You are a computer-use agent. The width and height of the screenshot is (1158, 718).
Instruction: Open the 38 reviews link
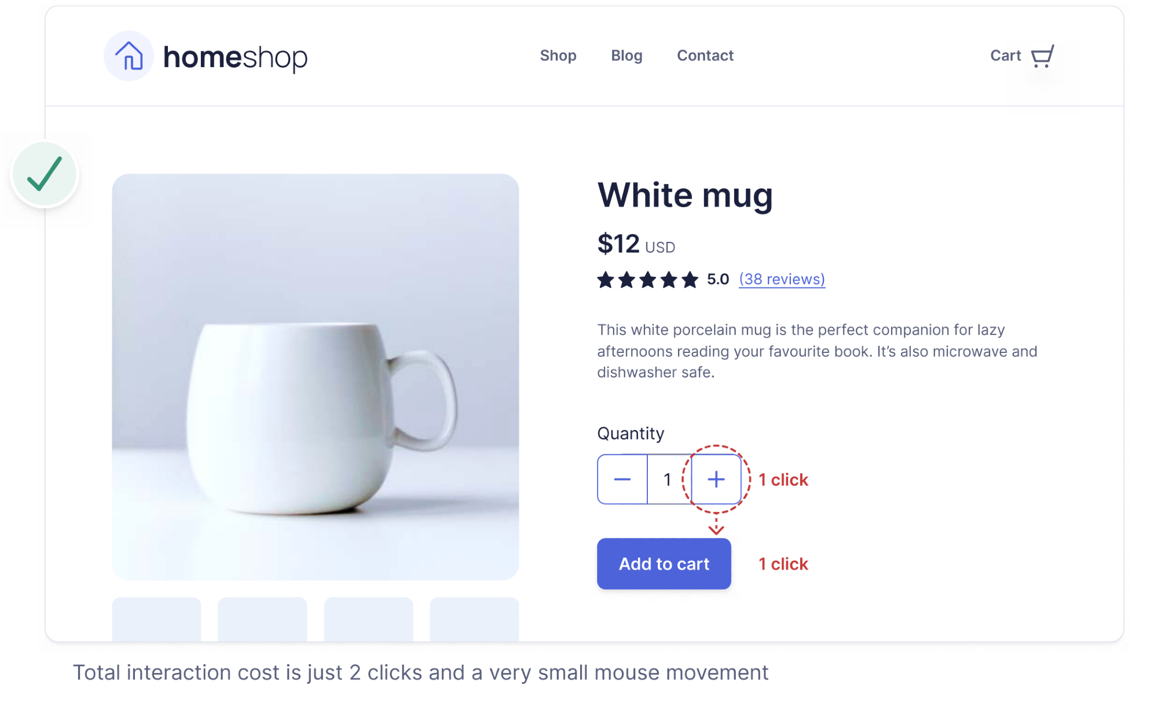pyautogui.click(x=782, y=279)
